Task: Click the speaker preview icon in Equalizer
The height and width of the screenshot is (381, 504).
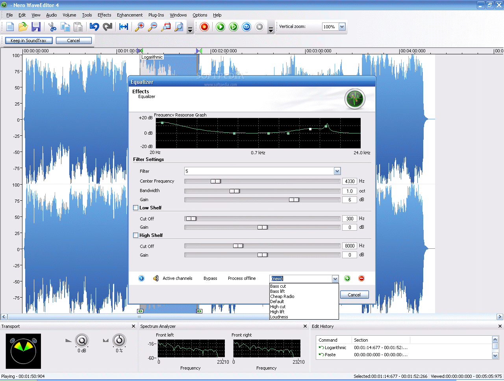Action: (156, 279)
